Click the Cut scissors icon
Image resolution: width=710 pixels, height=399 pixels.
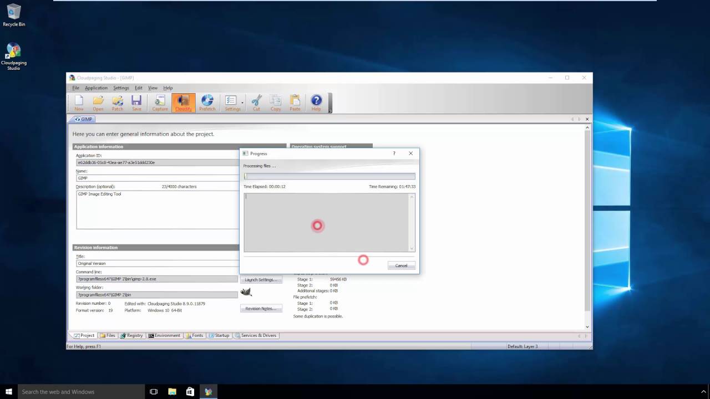tap(256, 103)
